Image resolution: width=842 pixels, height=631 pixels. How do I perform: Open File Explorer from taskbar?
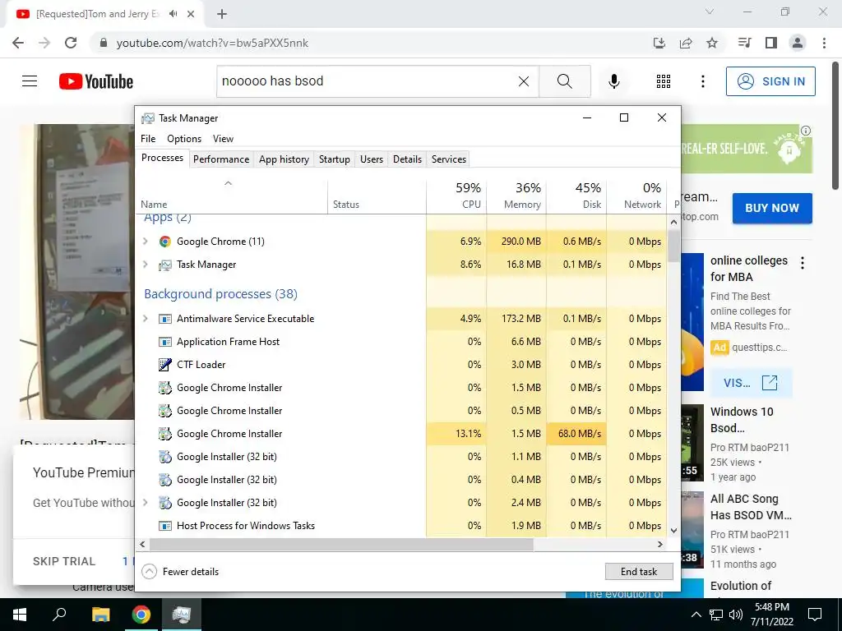click(x=100, y=615)
